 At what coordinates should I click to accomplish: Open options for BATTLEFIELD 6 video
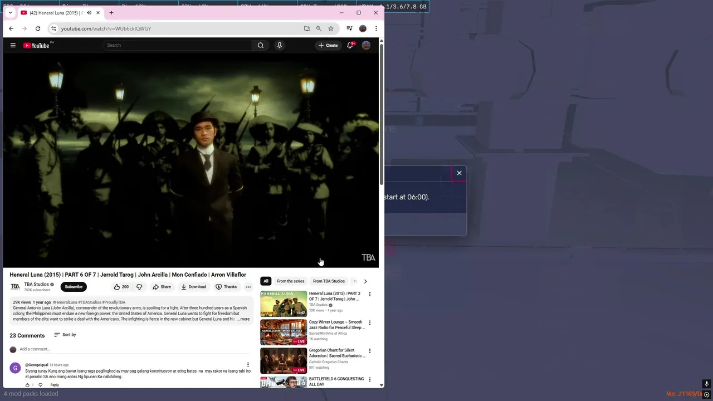[x=369, y=379]
